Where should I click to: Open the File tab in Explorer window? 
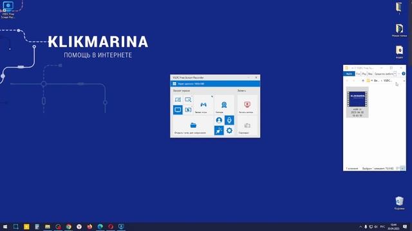click(349, 74)
